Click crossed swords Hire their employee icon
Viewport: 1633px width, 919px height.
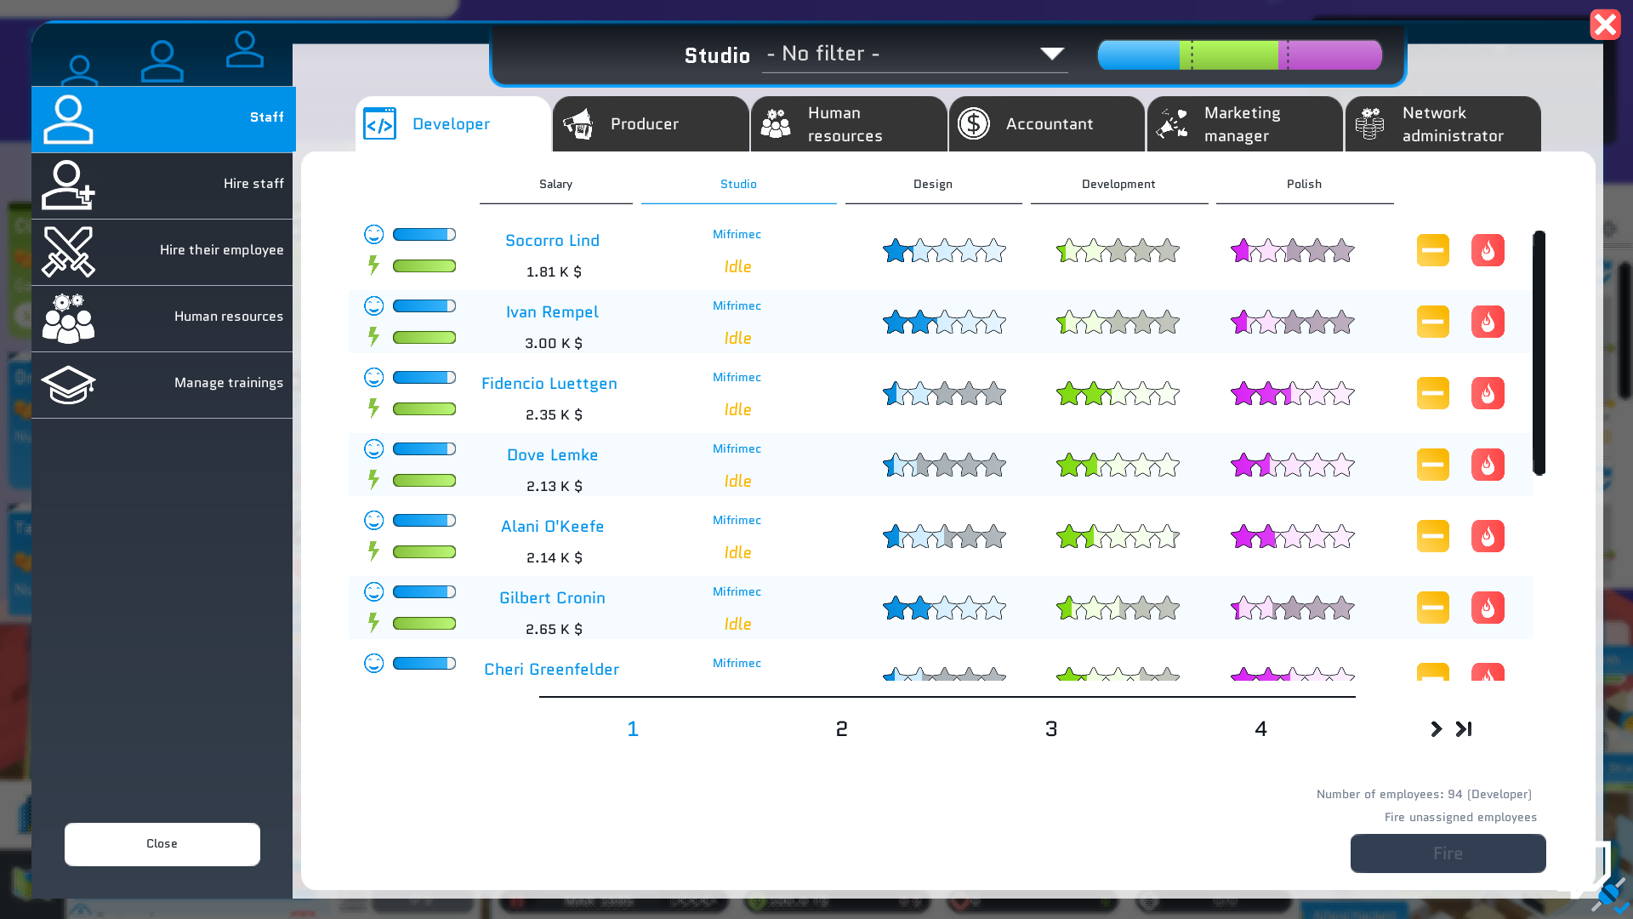68,251
